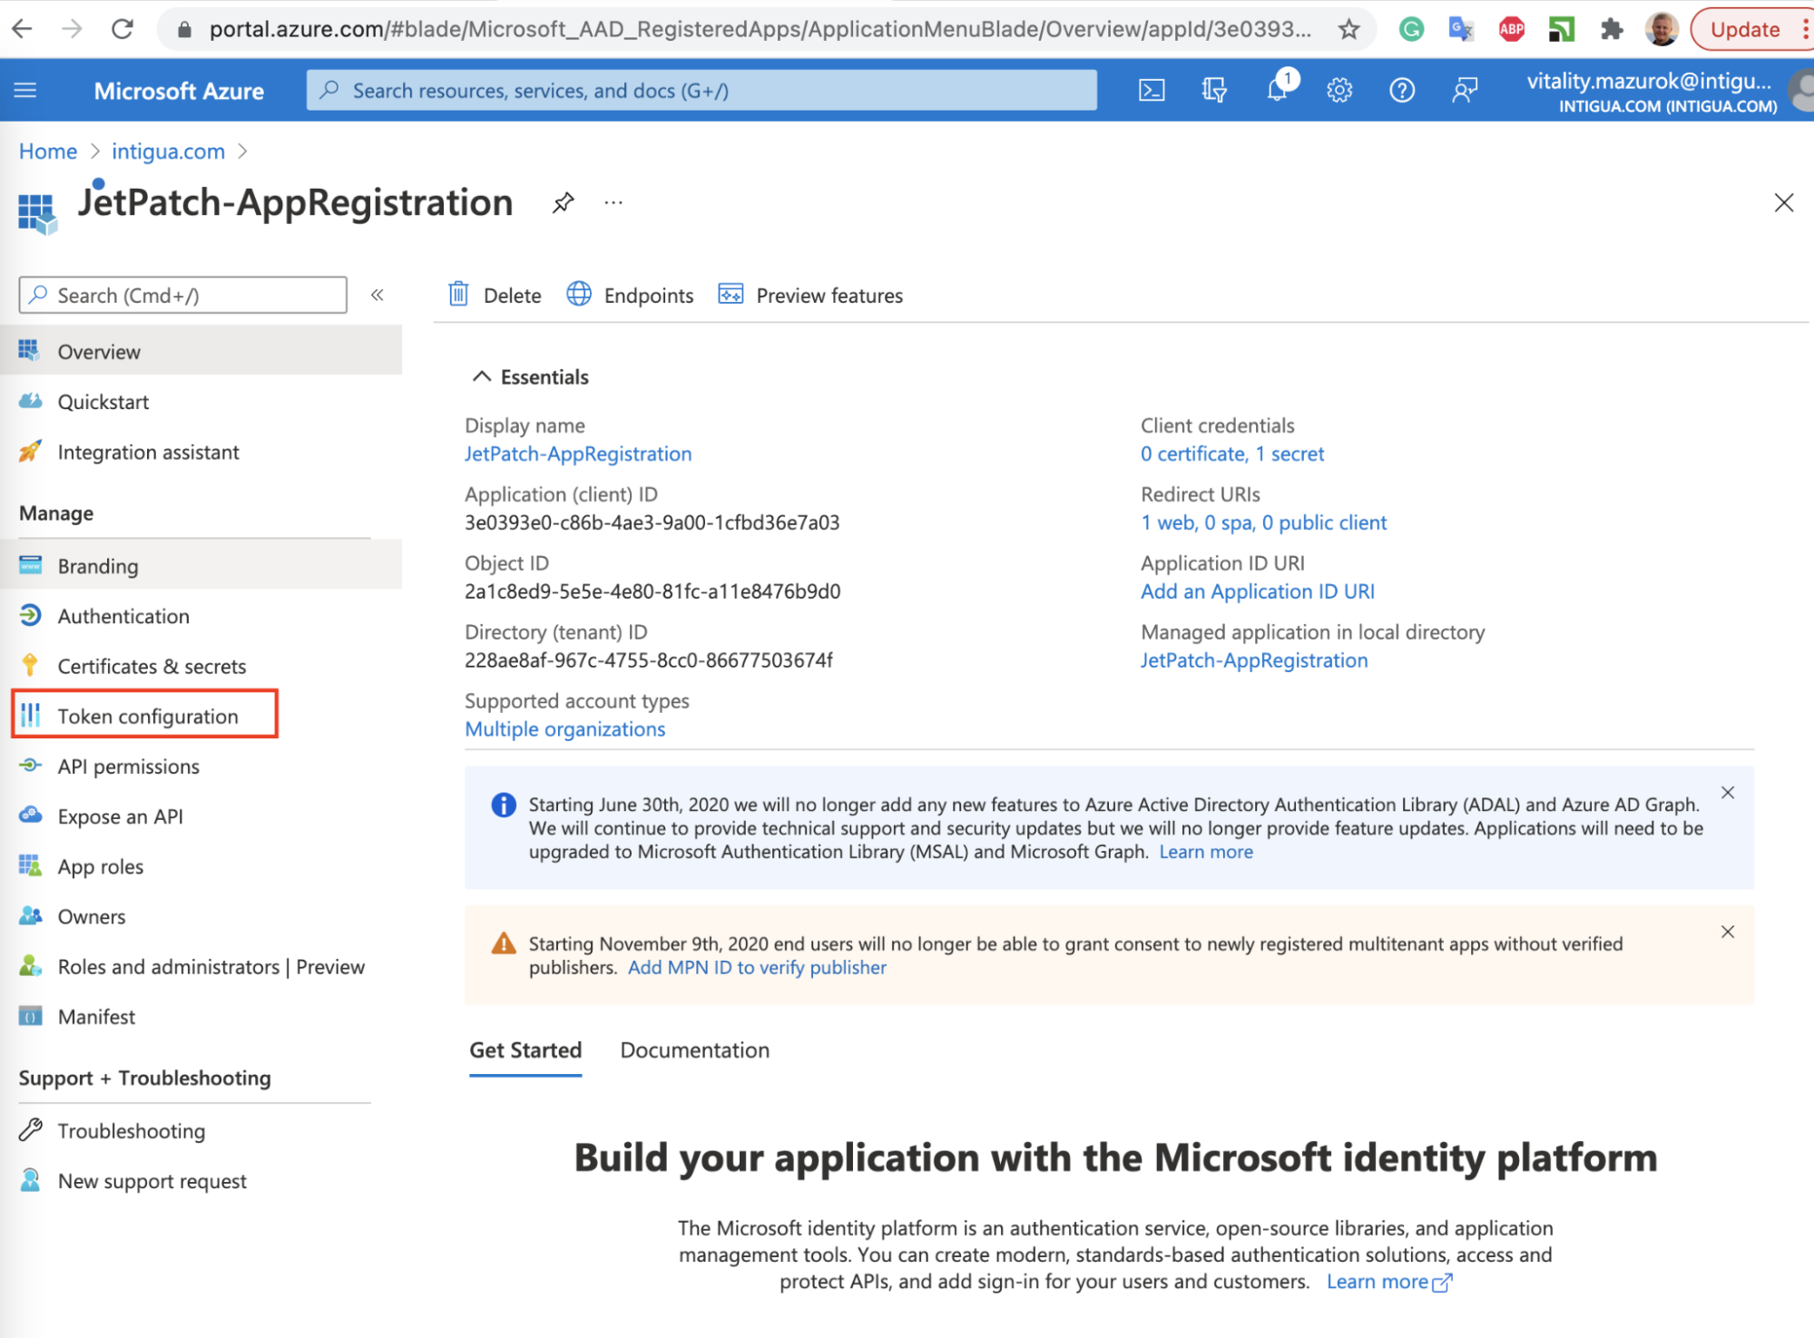Image resolution: width=1814 pixels, height=1338 pixels.
Task: Open the portal hamburger menu
Action: click(x=25, y=90)
